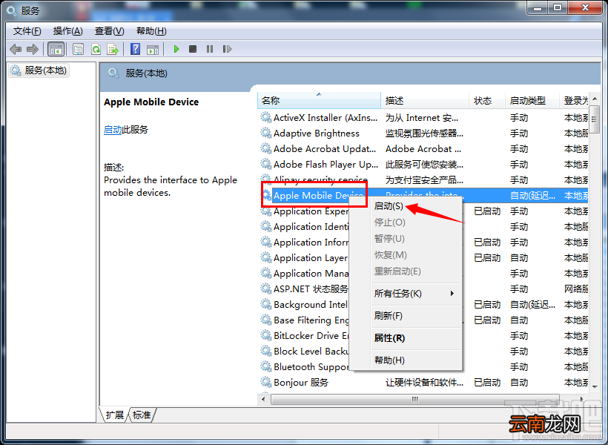Open the 文件(F) menu
This screenshot has height=445, width=608.
click(27, 31)
